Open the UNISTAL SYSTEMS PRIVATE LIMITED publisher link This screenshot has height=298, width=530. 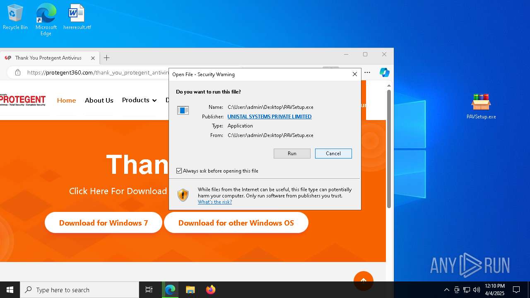(x=270, y=117)
